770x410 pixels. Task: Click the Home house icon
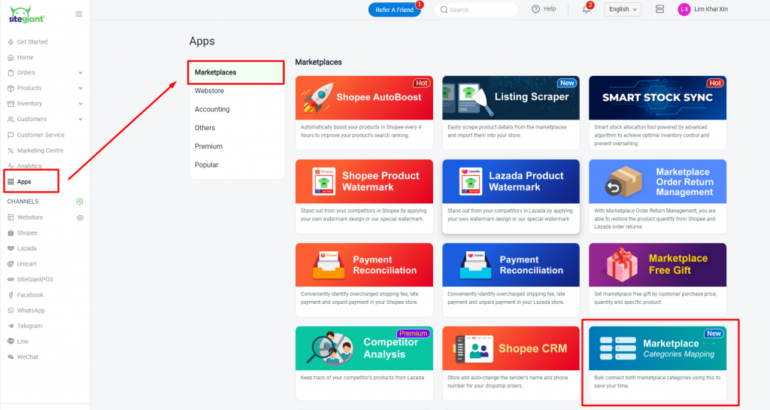pyautogui.click(x=11, y=57)
